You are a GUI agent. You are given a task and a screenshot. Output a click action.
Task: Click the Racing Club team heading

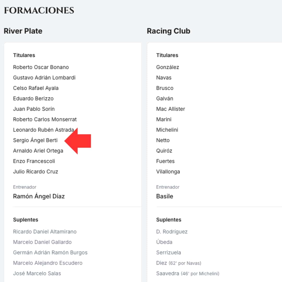[x=168, y=31]
